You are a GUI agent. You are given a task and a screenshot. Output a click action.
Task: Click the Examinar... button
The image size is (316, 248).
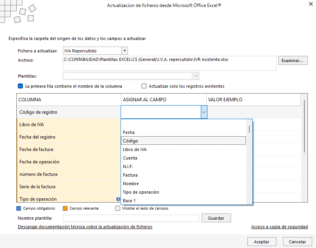[293, 61]
